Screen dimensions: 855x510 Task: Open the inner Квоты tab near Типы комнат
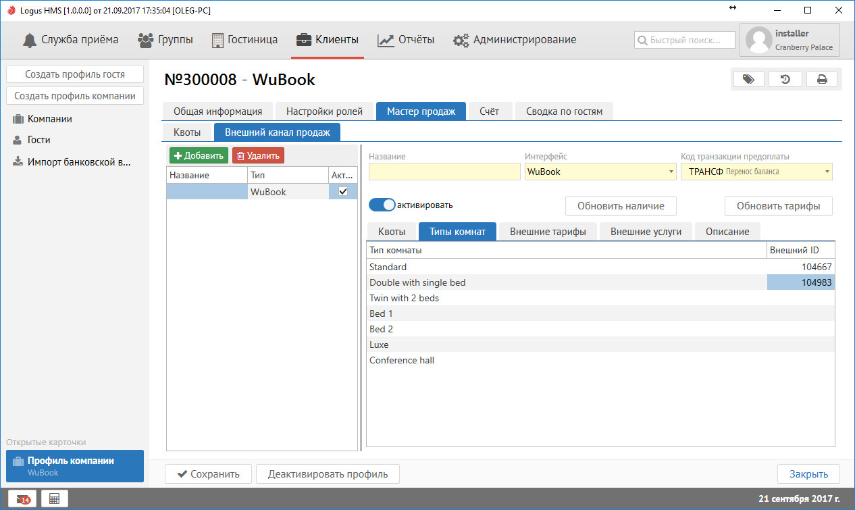[x=392, y=232]
